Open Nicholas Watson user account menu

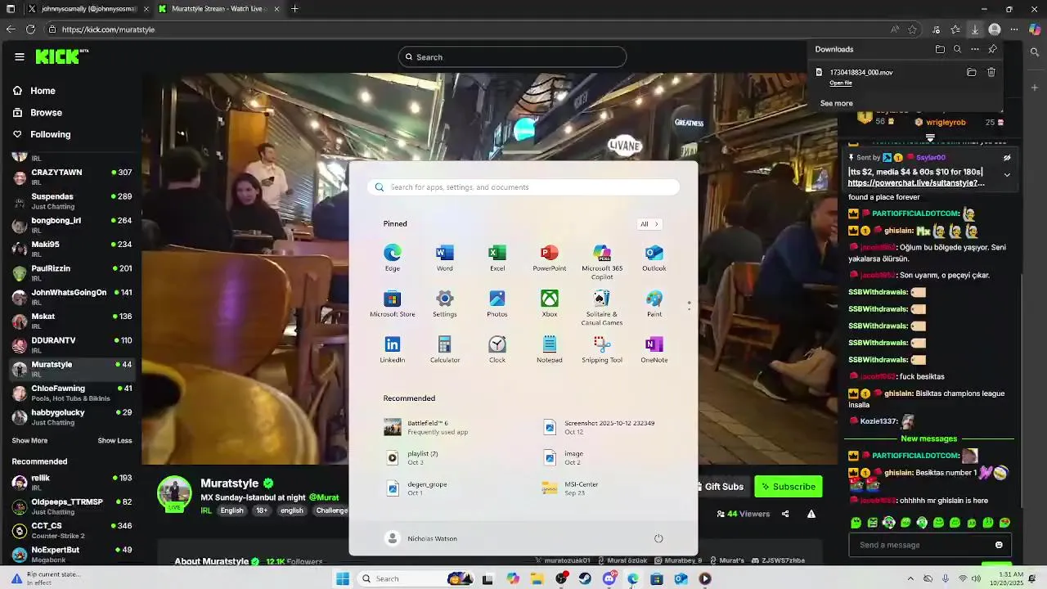tap(421, 538)
